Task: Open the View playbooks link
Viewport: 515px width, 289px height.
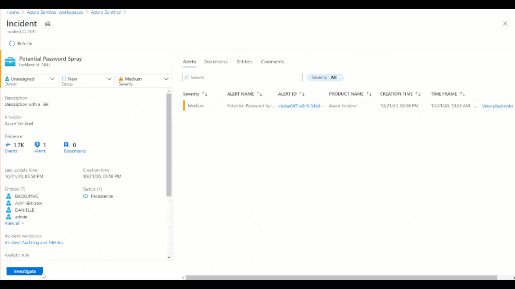Action: coord(497,106)
